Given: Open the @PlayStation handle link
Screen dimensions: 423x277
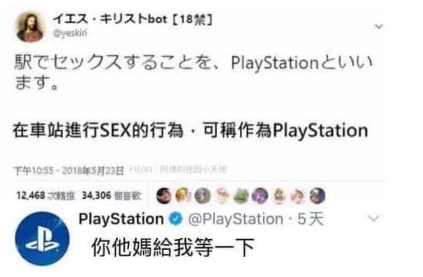Looking at the screenshot, I should point(235,219).
